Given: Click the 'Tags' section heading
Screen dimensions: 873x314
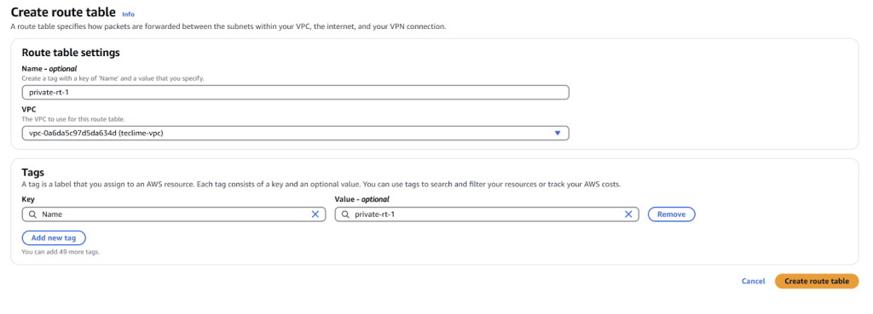Looking at the screenshot, I should click(x=33, y=173).
